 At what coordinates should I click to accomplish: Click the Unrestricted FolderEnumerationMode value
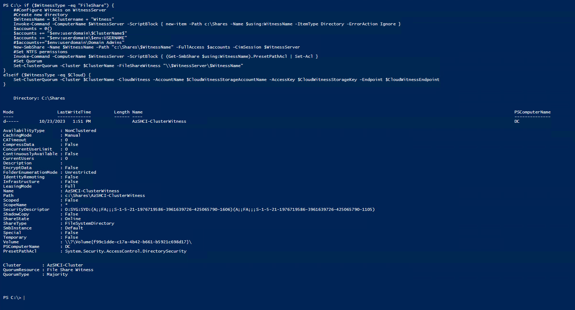pyautogui.click(x=80, y=172)
